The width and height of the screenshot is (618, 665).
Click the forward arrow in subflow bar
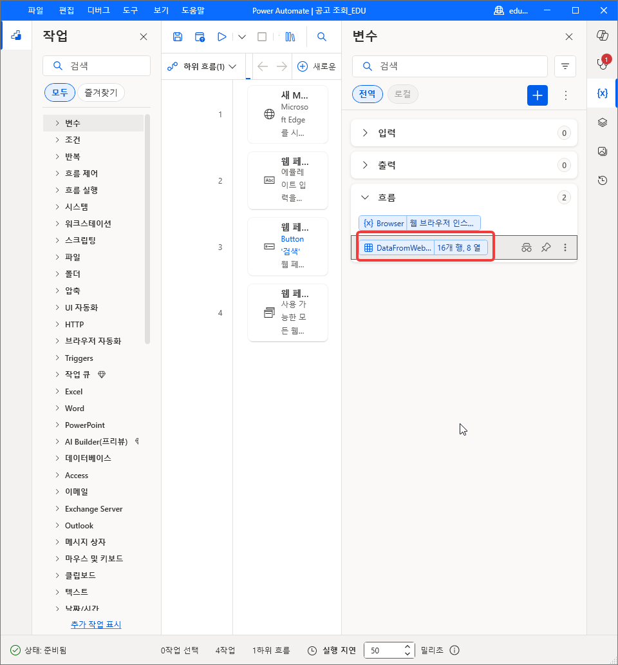click(282, 66)
